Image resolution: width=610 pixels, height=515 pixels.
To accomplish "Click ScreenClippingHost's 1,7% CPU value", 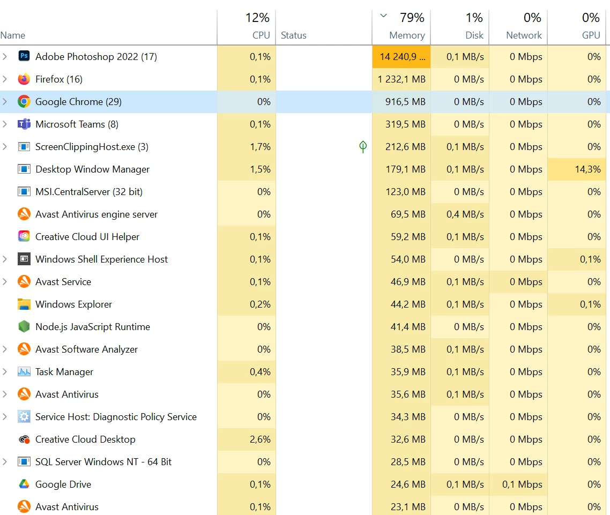I will [x=246, y=147].
